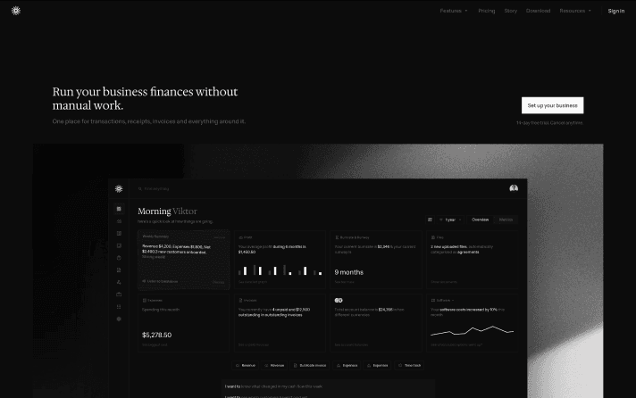Click the site logo in the top-left corner
This screenshot has height=398, width=636.
(16, 11)
